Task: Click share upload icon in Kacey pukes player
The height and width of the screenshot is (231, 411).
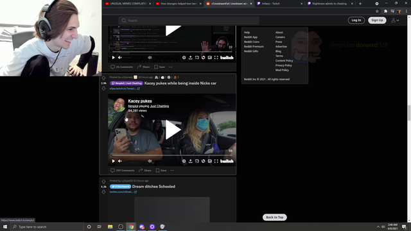Action: point(191,161)
